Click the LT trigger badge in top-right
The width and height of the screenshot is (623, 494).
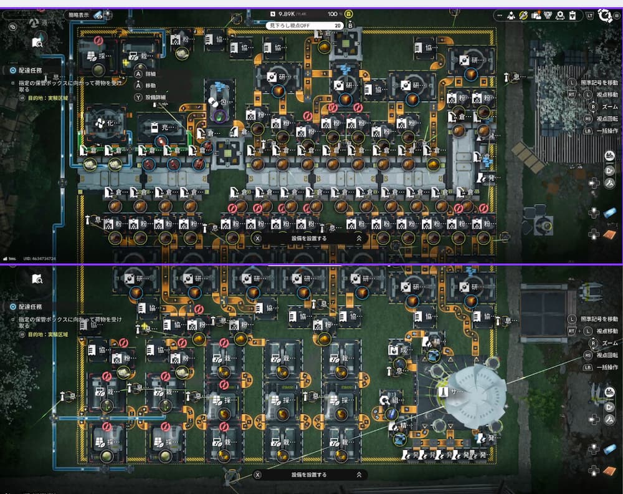[589, 16]
